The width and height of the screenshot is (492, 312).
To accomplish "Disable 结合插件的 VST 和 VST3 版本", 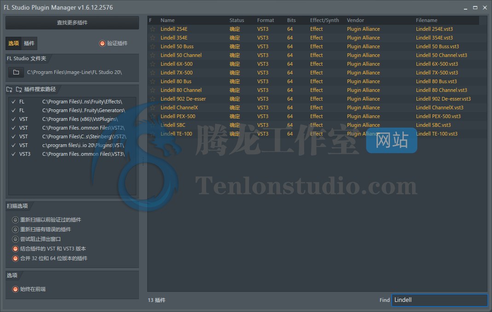I will [x=15, y=249].
